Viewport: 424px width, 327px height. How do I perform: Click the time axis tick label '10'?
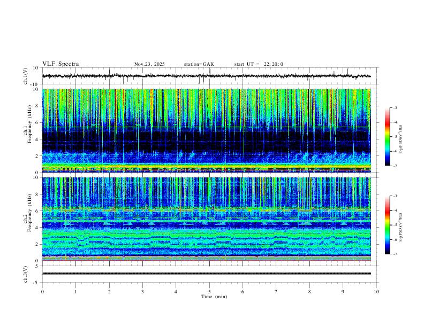click(x=376, y=292)
